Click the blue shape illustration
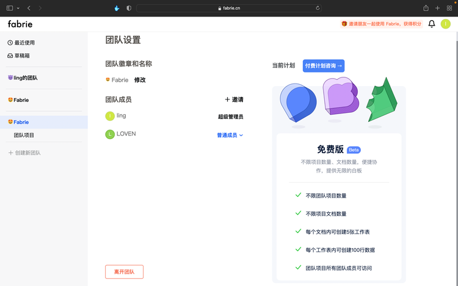Viewport: 458px width, 286px height. tap(298, 102)
